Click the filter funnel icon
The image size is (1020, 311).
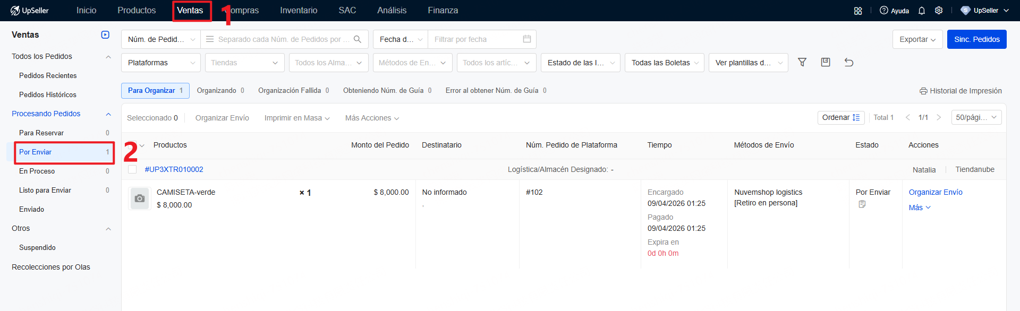click(x=802, y=63)
